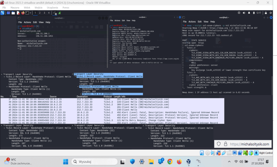Sort packet list by the Time column header
The image size is (277, 167).
[x=14, y=97]
